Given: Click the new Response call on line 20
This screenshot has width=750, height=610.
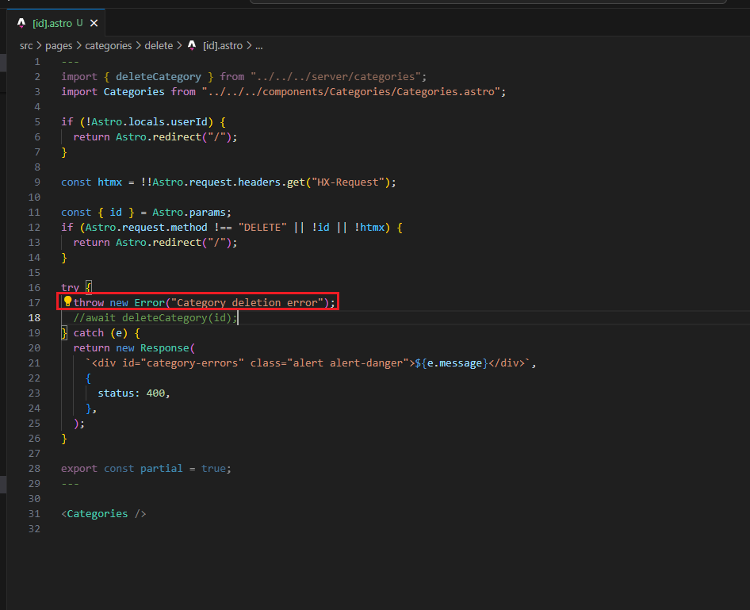Looking at the screenshot, I should pyautogui.click(x=155, y=347).
